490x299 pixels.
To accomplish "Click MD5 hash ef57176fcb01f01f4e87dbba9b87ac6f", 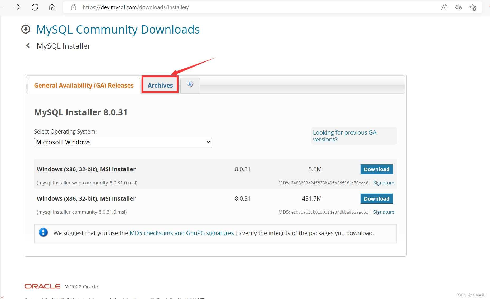I will click(330, 212).
